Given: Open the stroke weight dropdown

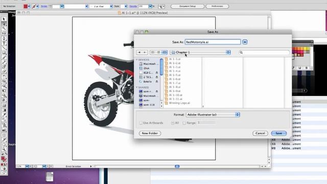Looking at the screenshot, I should [x=62, y=7].
